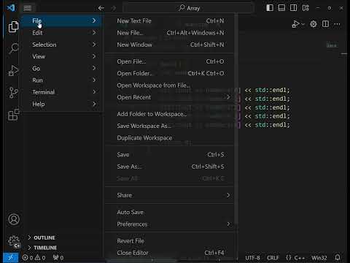The width and height of the screenshot is (350, 263).
Task: Choose Save Workspace As...
Action: click(170, 126)
